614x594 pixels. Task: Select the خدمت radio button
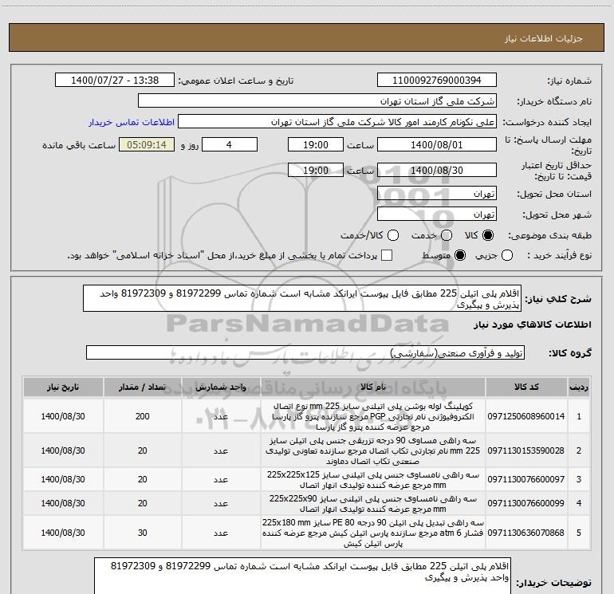click(x=447, y=235)
